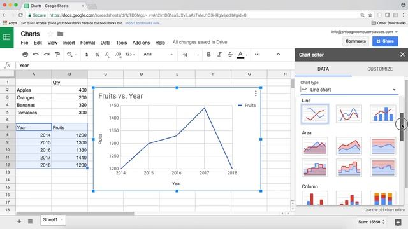Move document with the folder icon
The width and height of the screenshot is (408, 229).
61,34
